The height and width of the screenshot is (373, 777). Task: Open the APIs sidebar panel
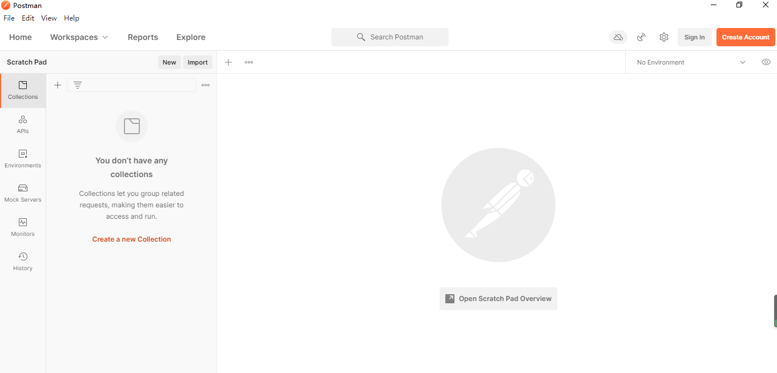click(23, 125)
